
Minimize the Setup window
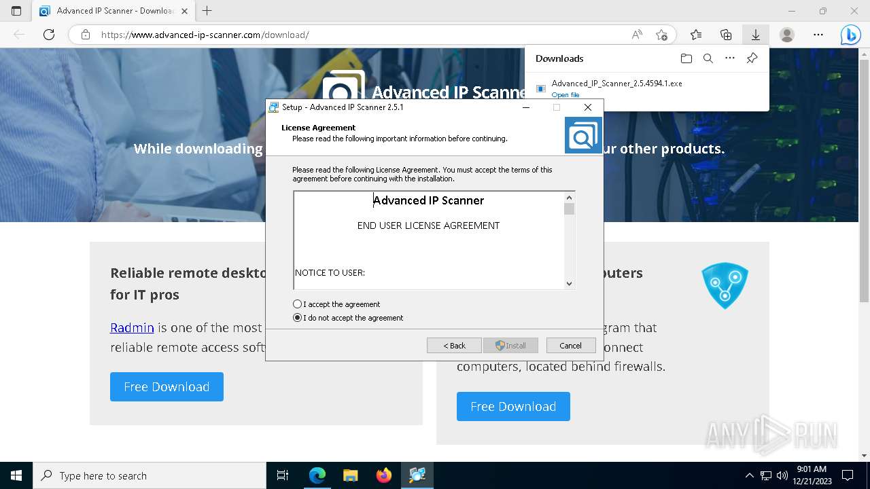point(526,107)
